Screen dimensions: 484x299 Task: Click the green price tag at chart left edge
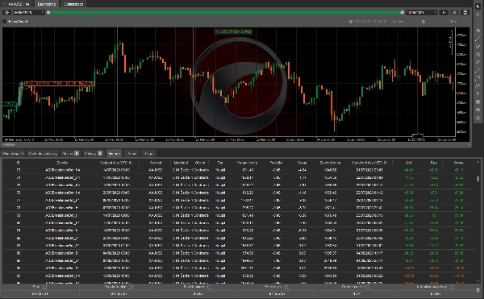(x=9, y=104)
